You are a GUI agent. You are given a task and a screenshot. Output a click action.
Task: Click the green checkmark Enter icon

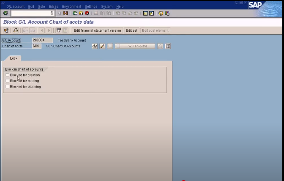click(x=5, y=13)
